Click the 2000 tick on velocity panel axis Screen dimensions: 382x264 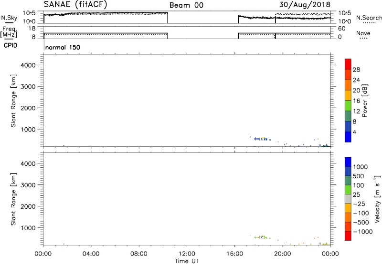28,206
